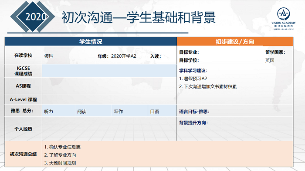Viewport: 305px width, 171px height.
Task: Click the 留学国家 label
Action: [275, 52]
